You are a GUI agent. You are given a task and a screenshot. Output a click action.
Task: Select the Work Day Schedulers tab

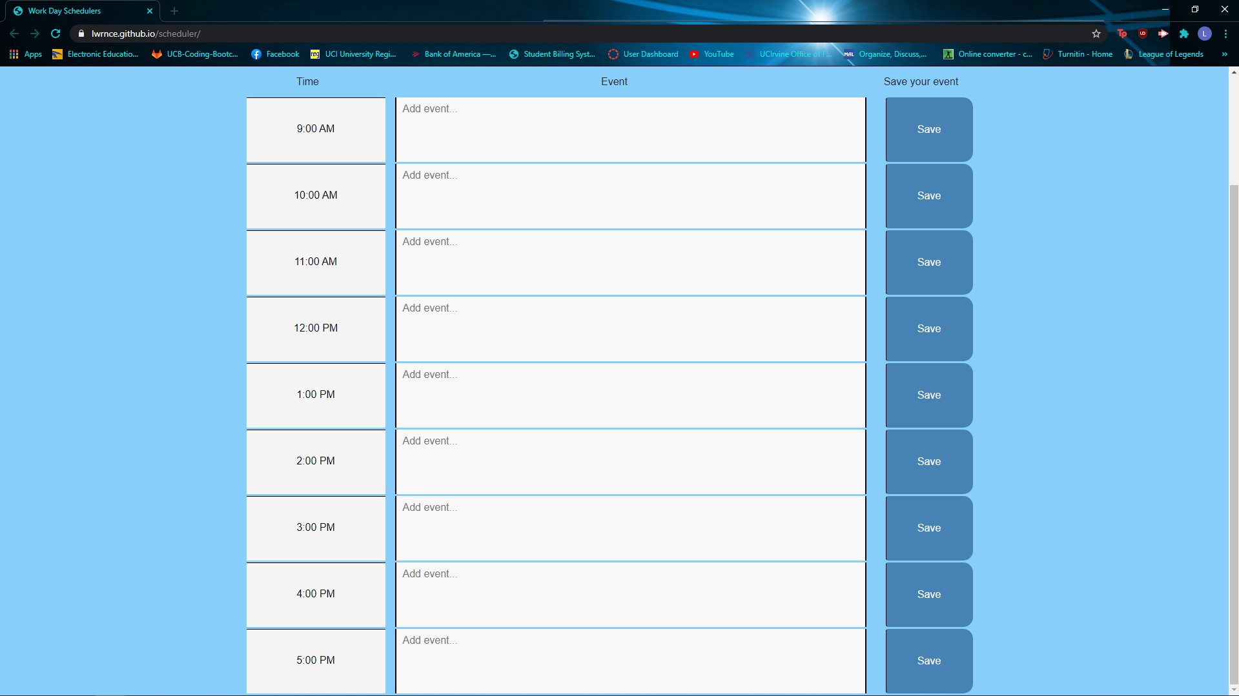83,11
